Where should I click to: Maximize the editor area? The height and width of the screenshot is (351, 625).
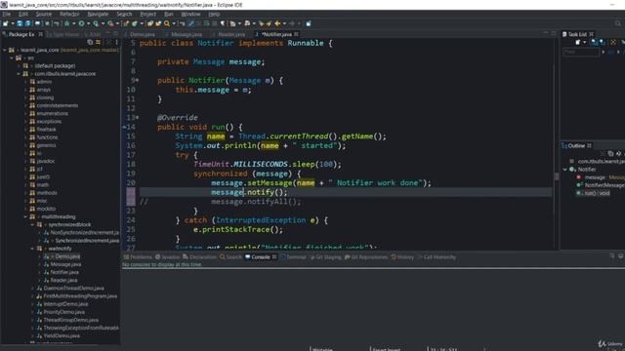point(554,33)
